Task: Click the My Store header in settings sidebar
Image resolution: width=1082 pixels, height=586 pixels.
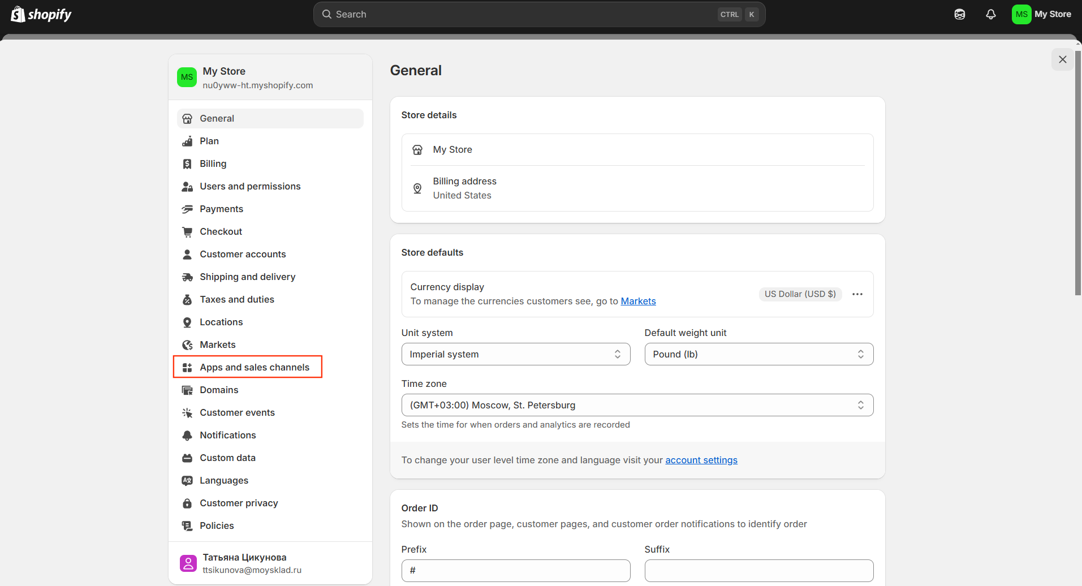Action: tap(270, 77)
